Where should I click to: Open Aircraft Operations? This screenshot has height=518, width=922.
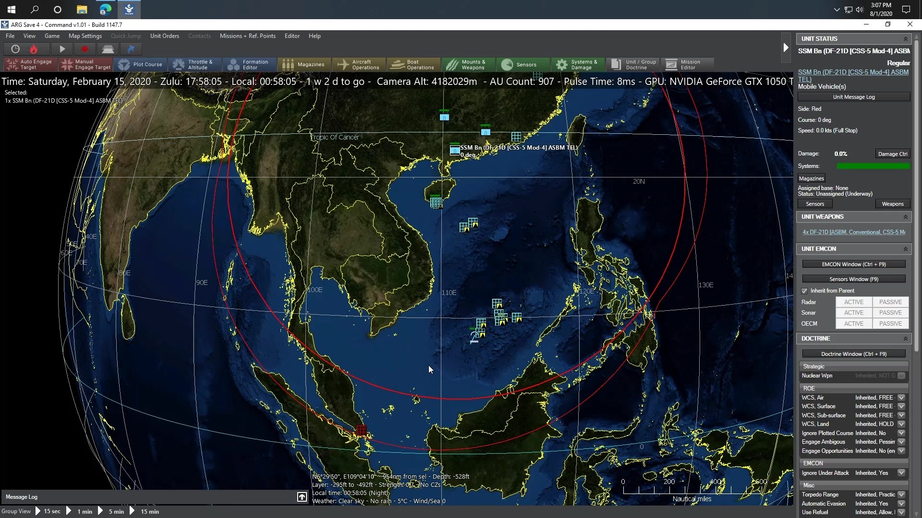tap(359, 64)
